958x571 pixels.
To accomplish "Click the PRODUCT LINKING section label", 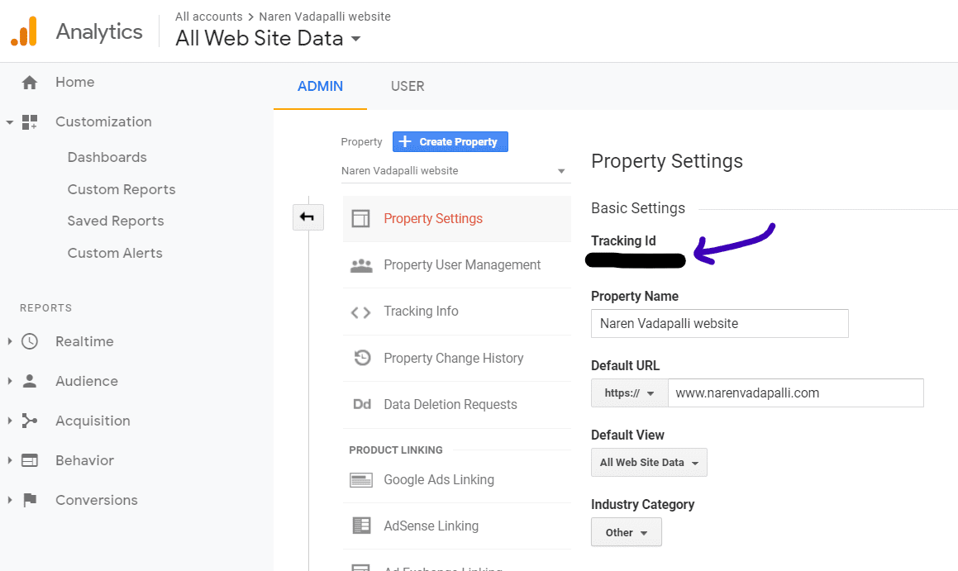I will coord(396,450).
